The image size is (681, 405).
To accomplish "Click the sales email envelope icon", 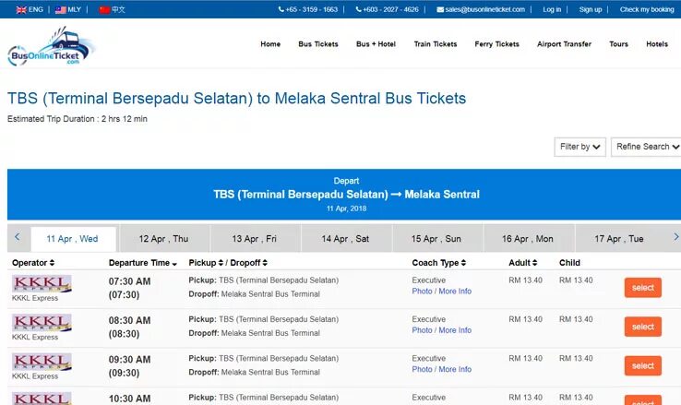I will coord(440,9).
